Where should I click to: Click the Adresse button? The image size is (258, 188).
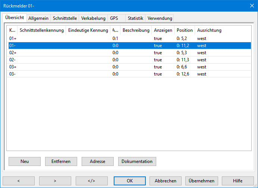tap(97, 161)
